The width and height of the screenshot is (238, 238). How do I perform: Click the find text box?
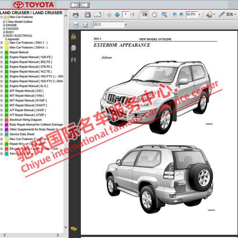coord(109,25)
